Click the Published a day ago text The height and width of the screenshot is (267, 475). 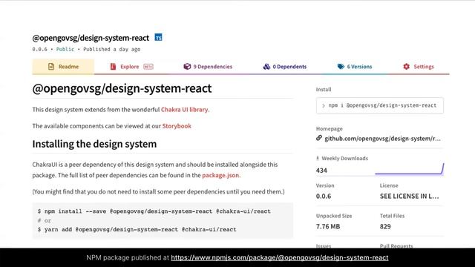click(112, 49)
